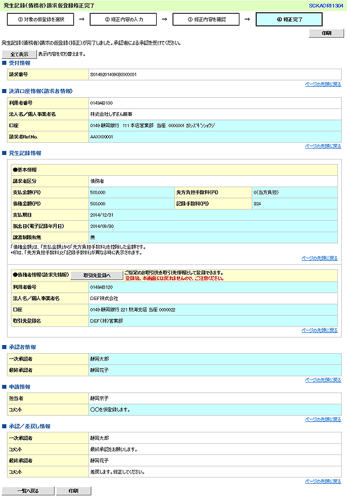Click 記録手数料 value 324
Viewport: 347px width, 500px height.
coord(257,204)
